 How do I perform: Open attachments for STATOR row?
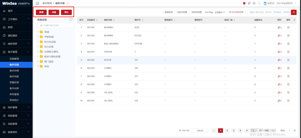click(280, 52)
